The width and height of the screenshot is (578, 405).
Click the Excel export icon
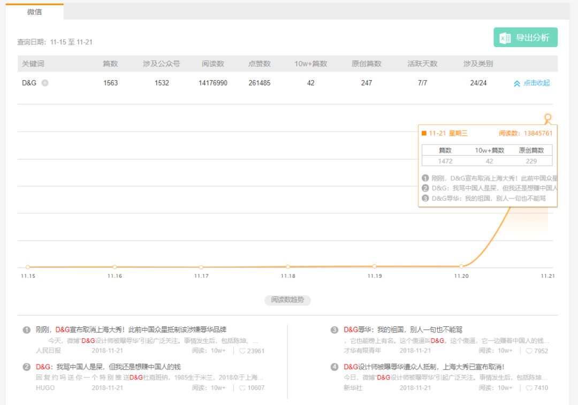tap(505, 37)
